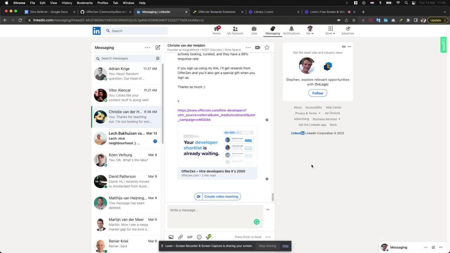Reload the page in Chrome
Screen dimensions: 450x253
pos(20,20)
